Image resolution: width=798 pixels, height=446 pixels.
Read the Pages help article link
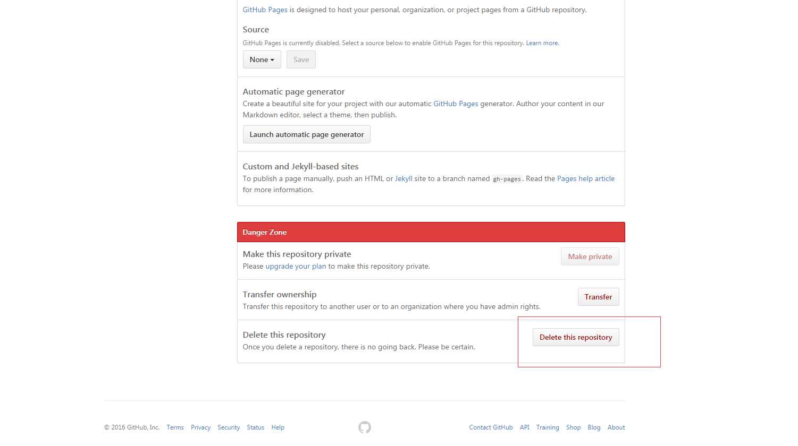point(585,179)
